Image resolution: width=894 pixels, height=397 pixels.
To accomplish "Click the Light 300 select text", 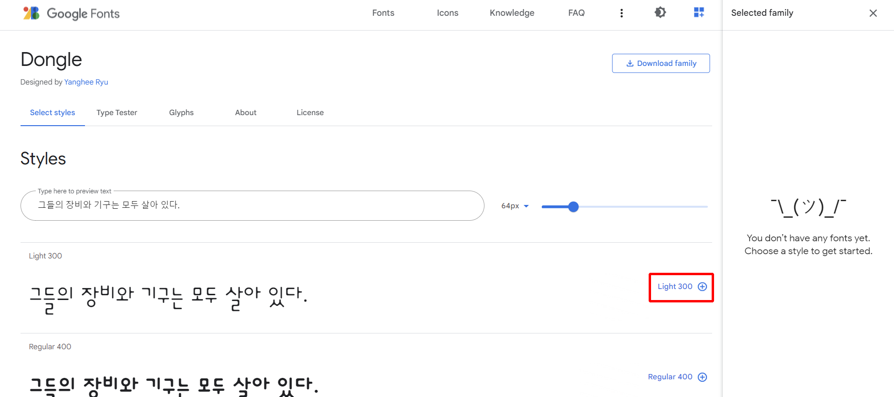I will (675, 287).
